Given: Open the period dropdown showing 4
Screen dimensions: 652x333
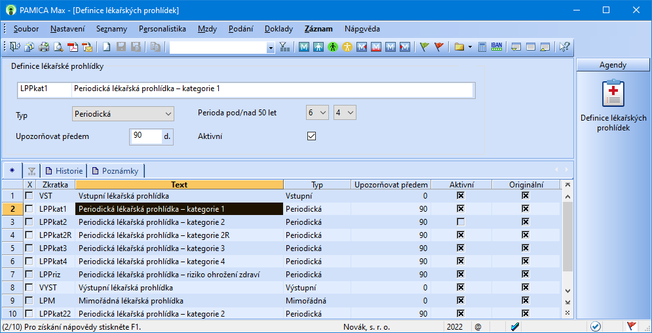Looking at the screenshot, I should tap(345, 113).
